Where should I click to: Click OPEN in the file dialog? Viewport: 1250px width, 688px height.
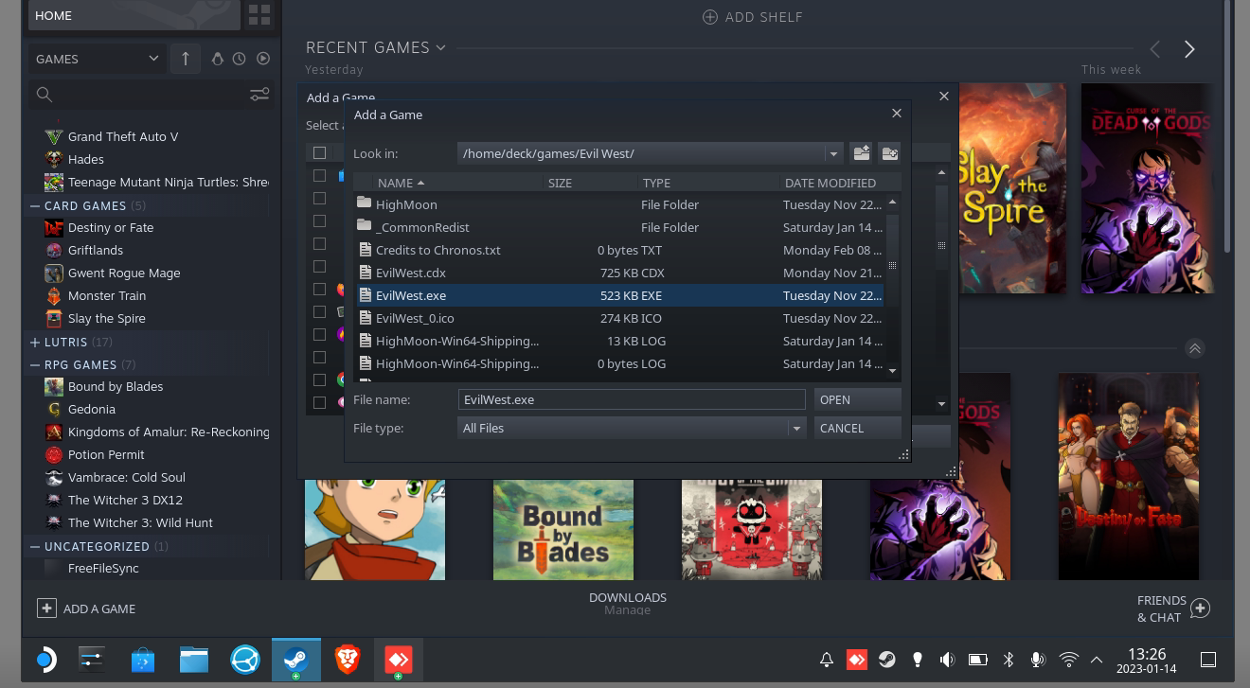(x=857, y=399)
